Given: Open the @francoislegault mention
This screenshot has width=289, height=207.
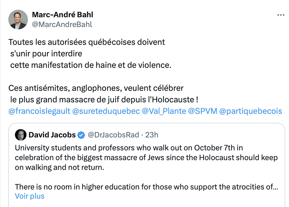Looking at the screenshot, I should 39,111.
